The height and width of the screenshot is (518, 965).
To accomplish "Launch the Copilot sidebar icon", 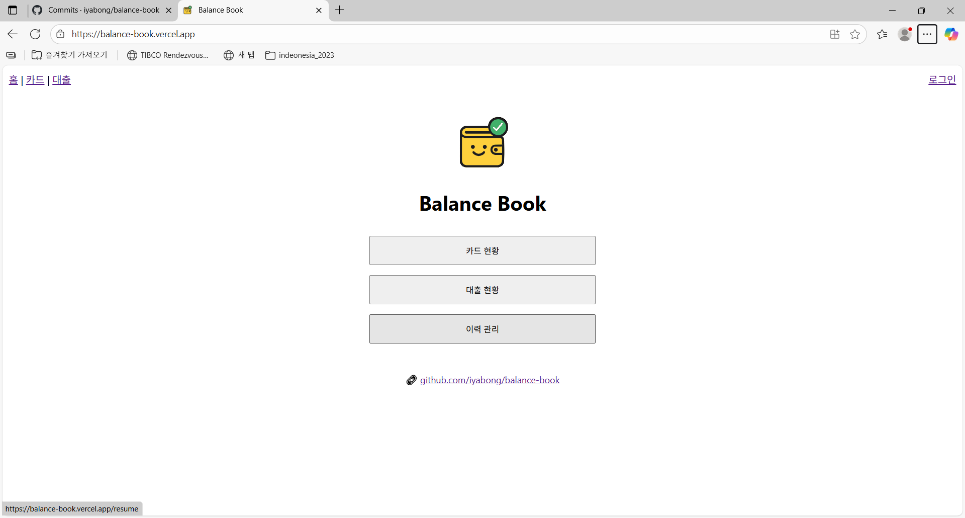I will pyautogui.click(x=951, y=34).
